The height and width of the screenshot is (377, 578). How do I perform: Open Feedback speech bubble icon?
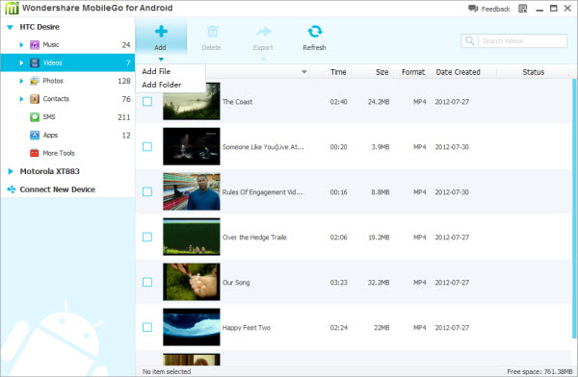(473, 9)
